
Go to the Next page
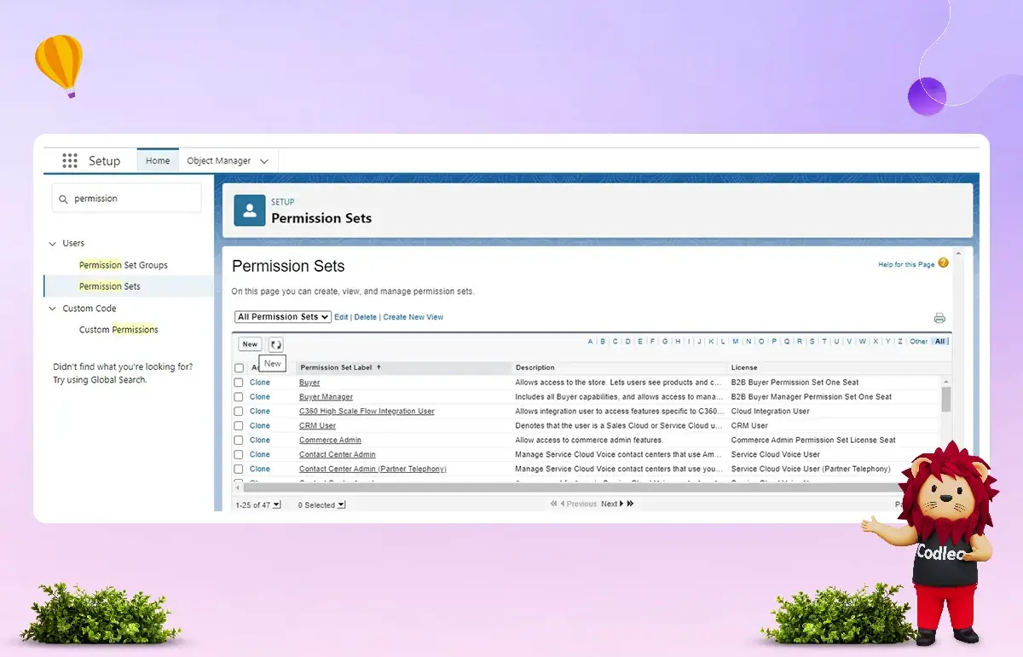(612, 504)
